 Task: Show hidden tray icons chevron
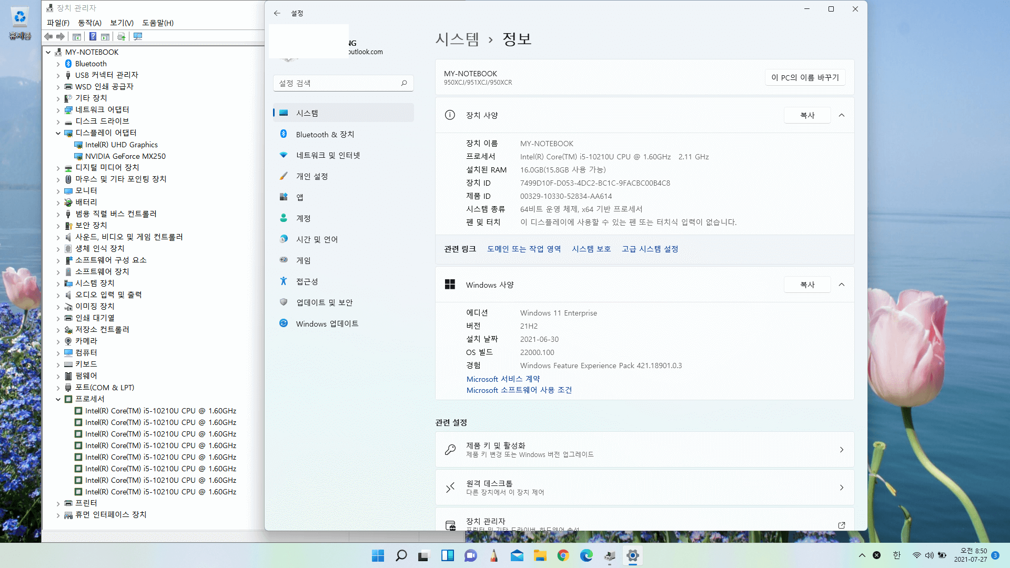pyautogui.click(x=862, y=555)
